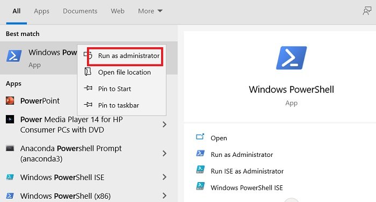Click the Windows PowerShell (x86) icon
Viewport: 376px width, 202px height.
click(x=10, y=196)
